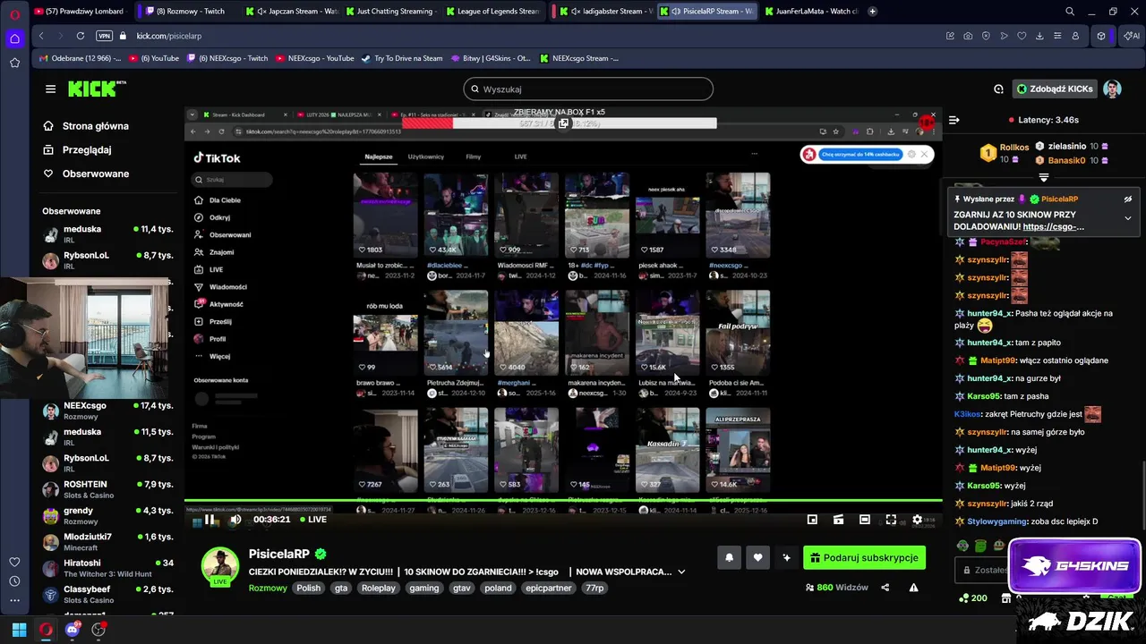The width and height of the screenshot is (1146, 644).
Task: Go to Kick home logo
Action: (97, 89)
